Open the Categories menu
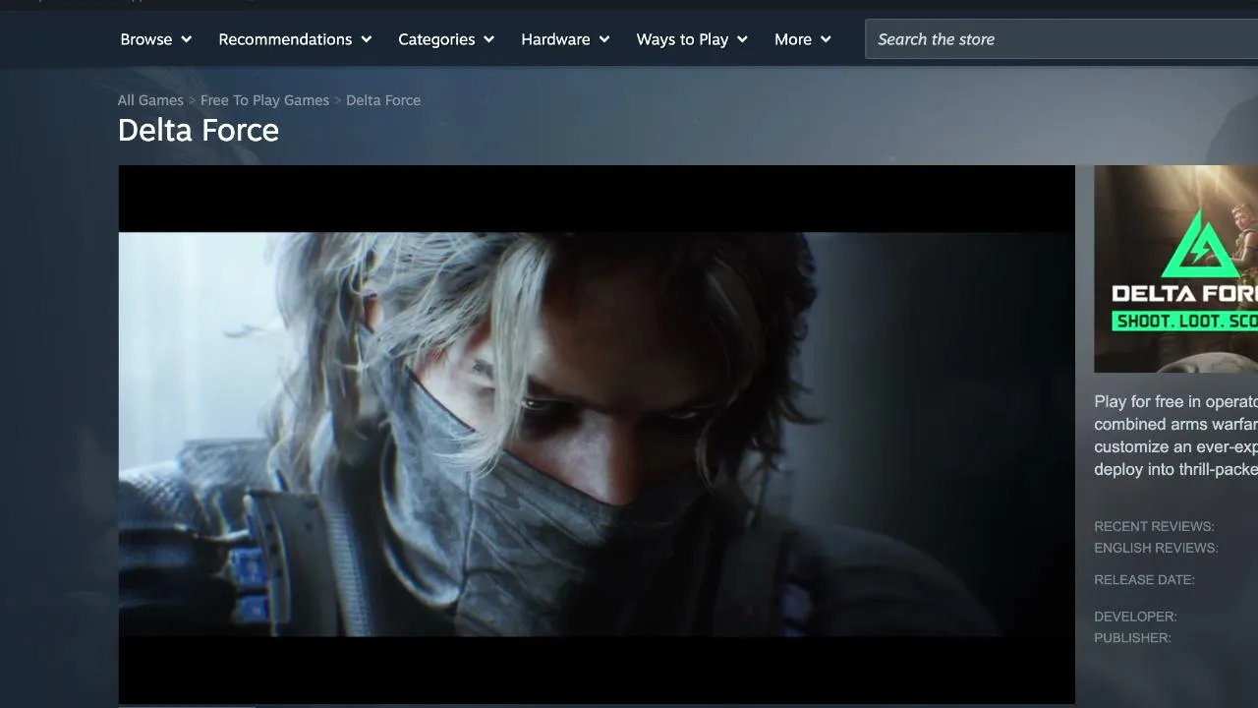Screen dimensions: 1258x708 446,39
